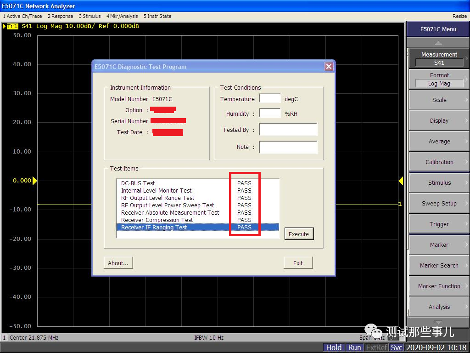Open the Average softkey menu
This screenshot has height=353, width=470.
click(439, 142)
